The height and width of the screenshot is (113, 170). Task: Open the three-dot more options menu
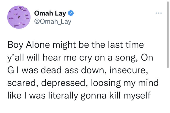click(x=158, y=13)
